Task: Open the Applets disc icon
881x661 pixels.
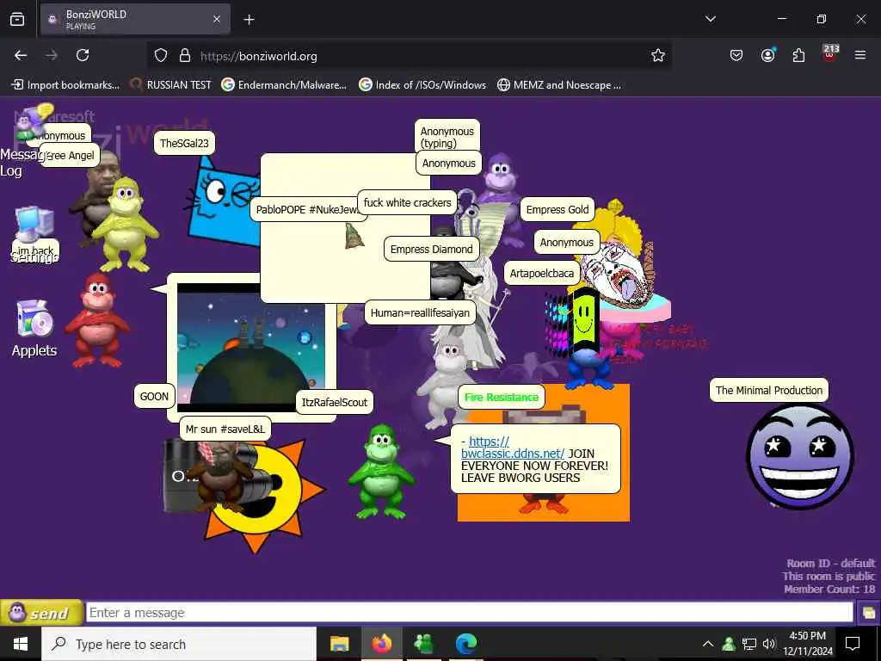Action: pyautogui.click(x=34, y=318)
